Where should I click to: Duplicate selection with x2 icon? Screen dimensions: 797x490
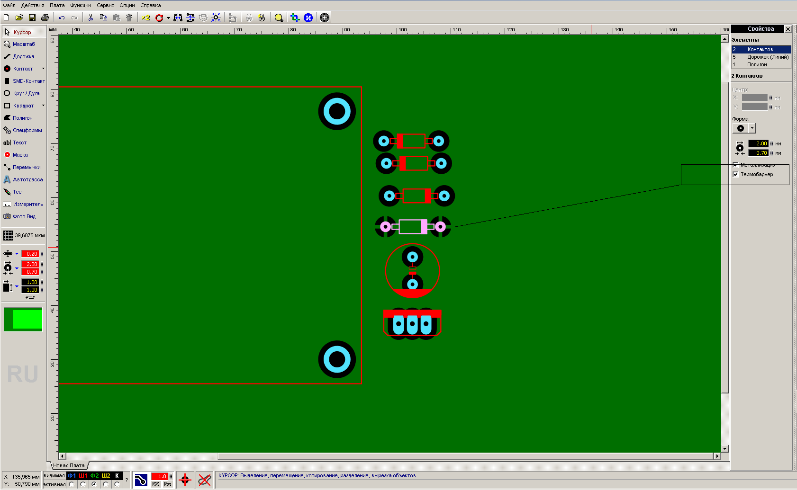point(145,18)
